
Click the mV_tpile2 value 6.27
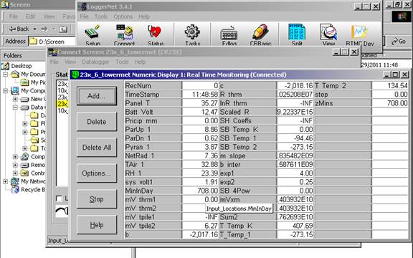point(200,226)
